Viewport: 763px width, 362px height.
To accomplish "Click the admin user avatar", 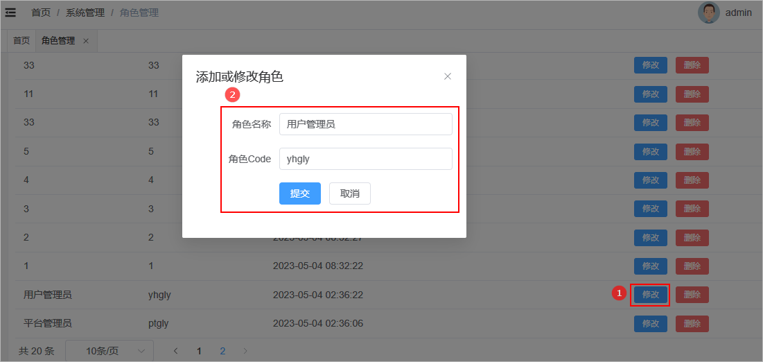I will point(709,12).
